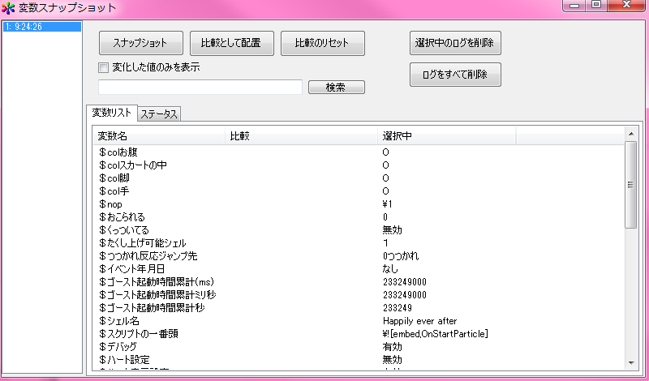This screenshot has width=649, height=381.
Task: Select the $ゴースト起動時間累計ミリ秒 row
Action: point(359,295)
